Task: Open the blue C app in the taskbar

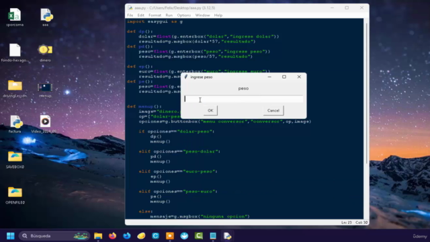Action: coord(155,236)
